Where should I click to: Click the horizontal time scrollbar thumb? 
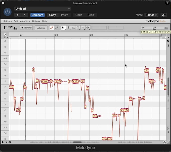(x=77, y=142)
